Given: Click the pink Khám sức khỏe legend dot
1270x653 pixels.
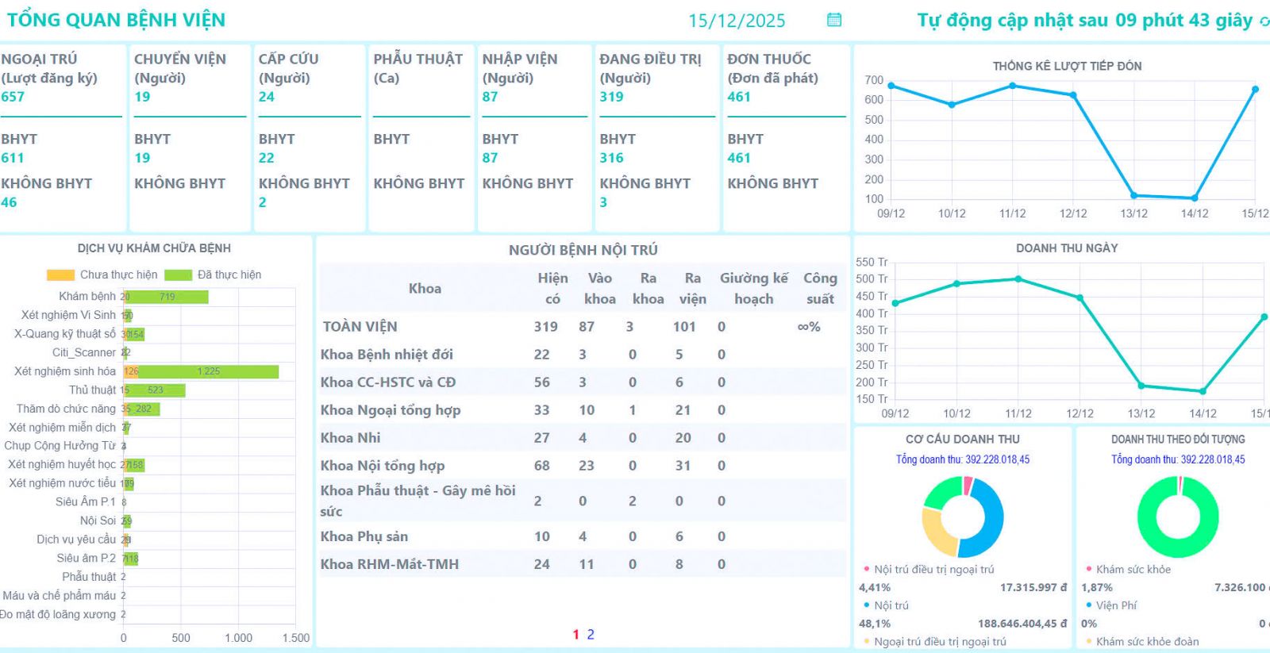Looking at the screenshot, I should point(1088,569).
